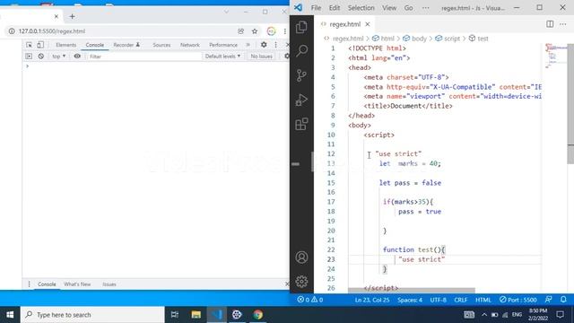
Task: Click the errors and warnings status indicator
Action: (310, 300)
